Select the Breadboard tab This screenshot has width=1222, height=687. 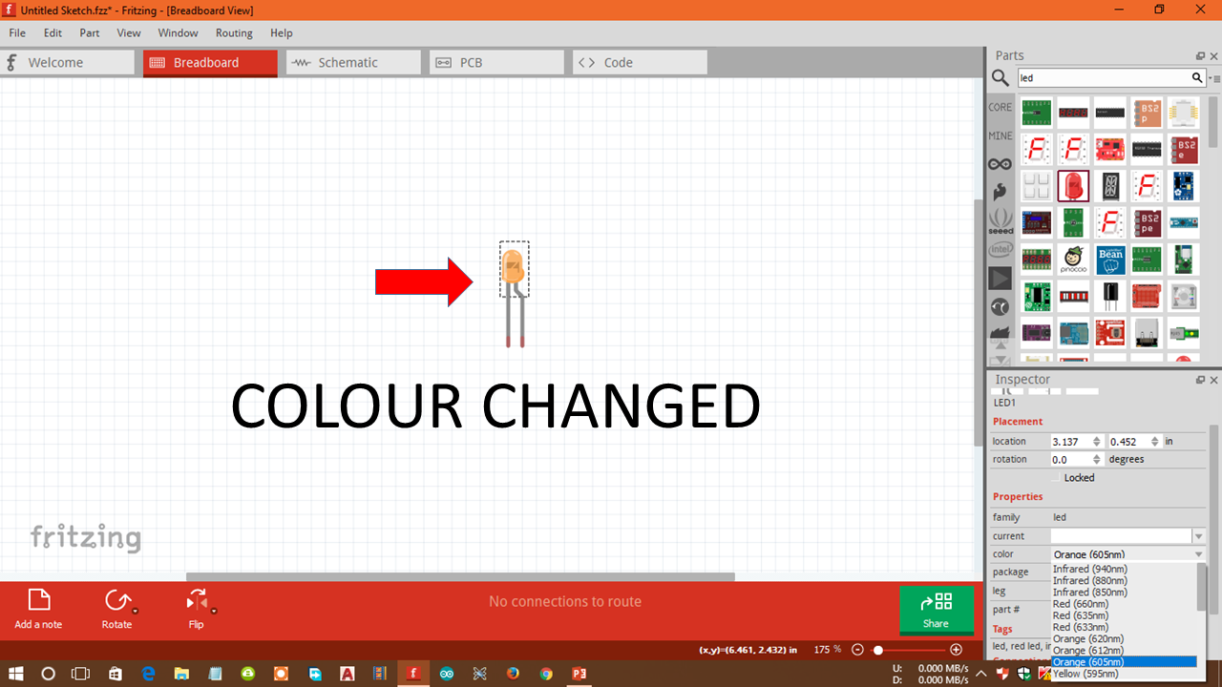tap(210, 62)
